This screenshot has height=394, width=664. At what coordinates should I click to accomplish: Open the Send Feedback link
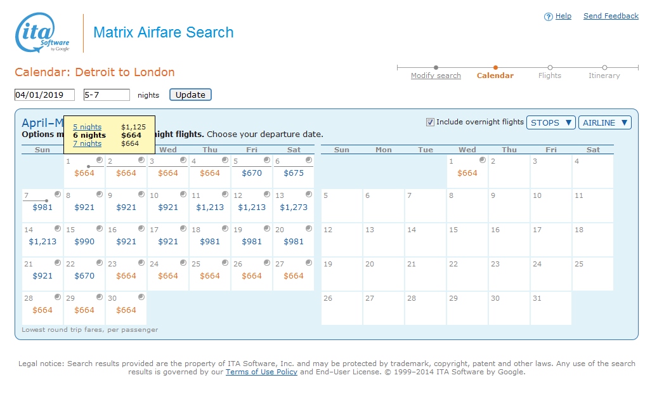611,16
